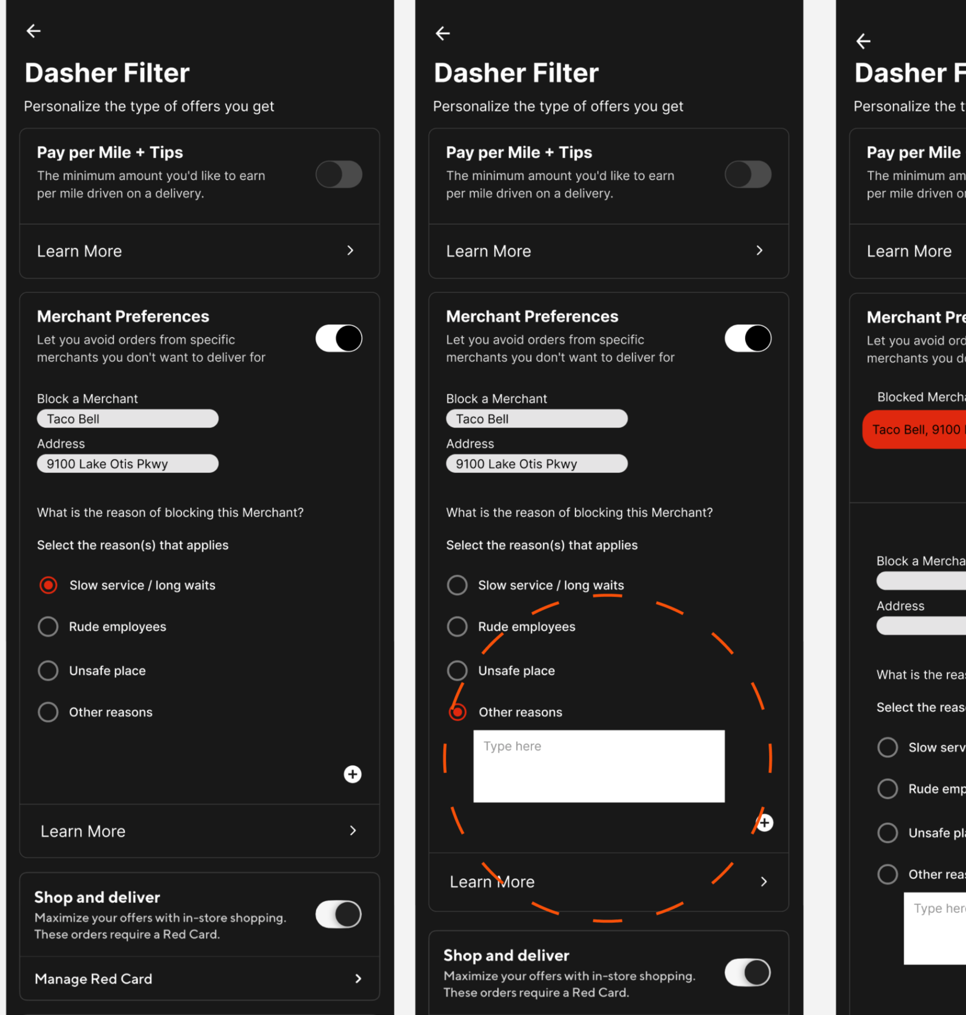Tap red Taco Bell blocked merchant chip
Screen dimensions: 966x1015
tap(915, 430)
